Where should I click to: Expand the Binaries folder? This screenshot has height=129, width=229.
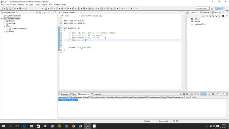[x=5, y=21]
